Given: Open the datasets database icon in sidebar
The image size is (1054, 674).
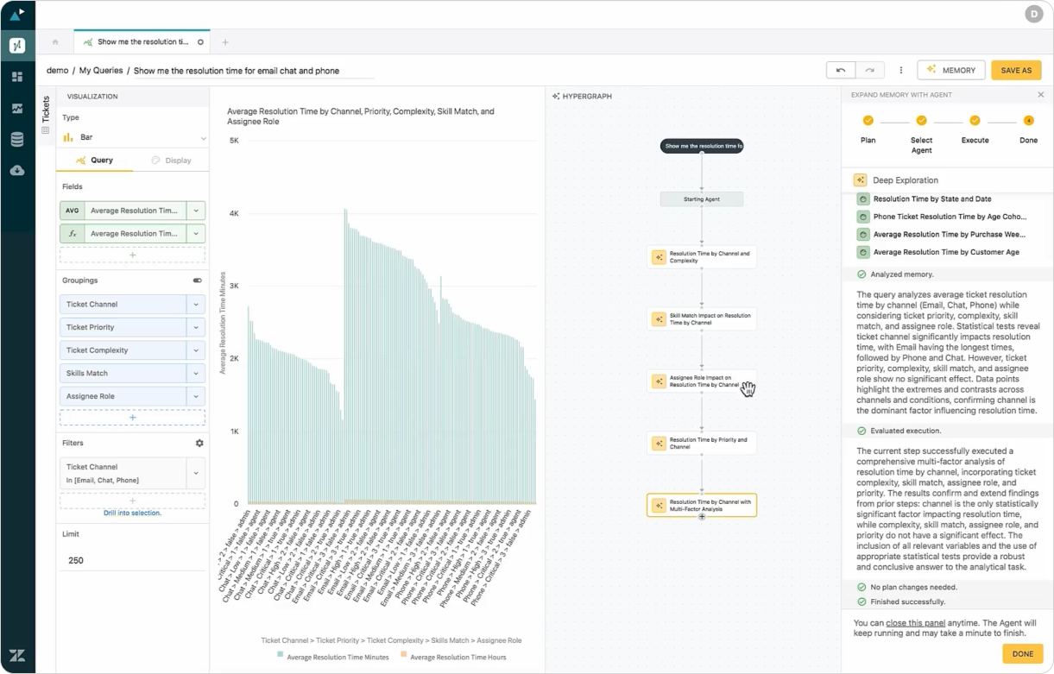Looking at the screenshot, I should point(17,140).
